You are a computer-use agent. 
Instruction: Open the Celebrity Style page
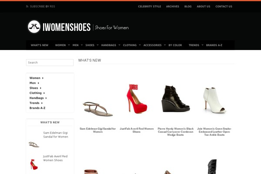(149, 7)
